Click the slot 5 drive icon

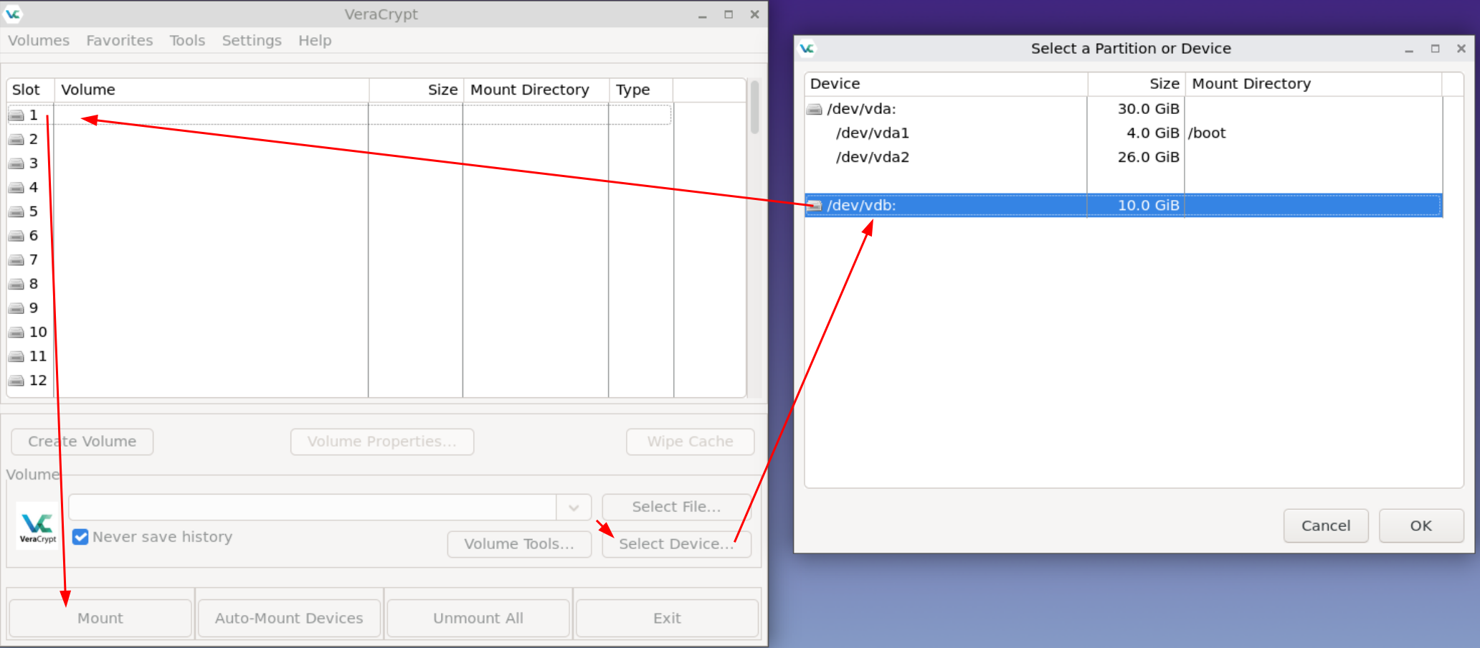(16, 212)
